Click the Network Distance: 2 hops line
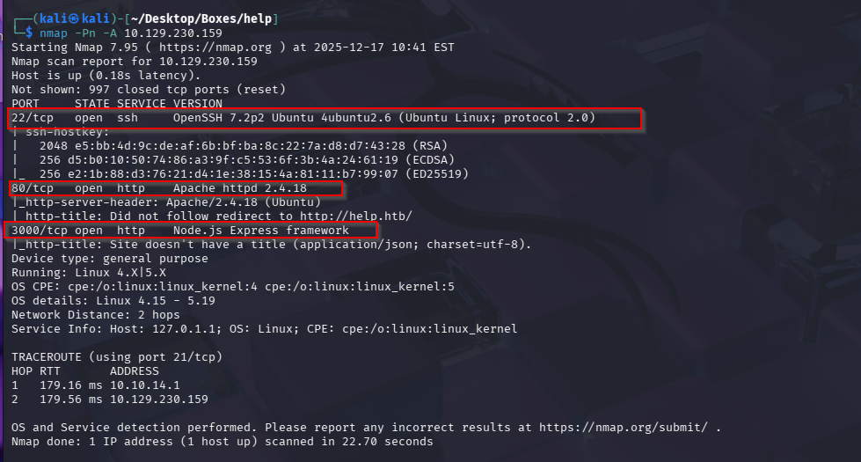The width and height of the screenshot is (861, 462). point(95,315)
